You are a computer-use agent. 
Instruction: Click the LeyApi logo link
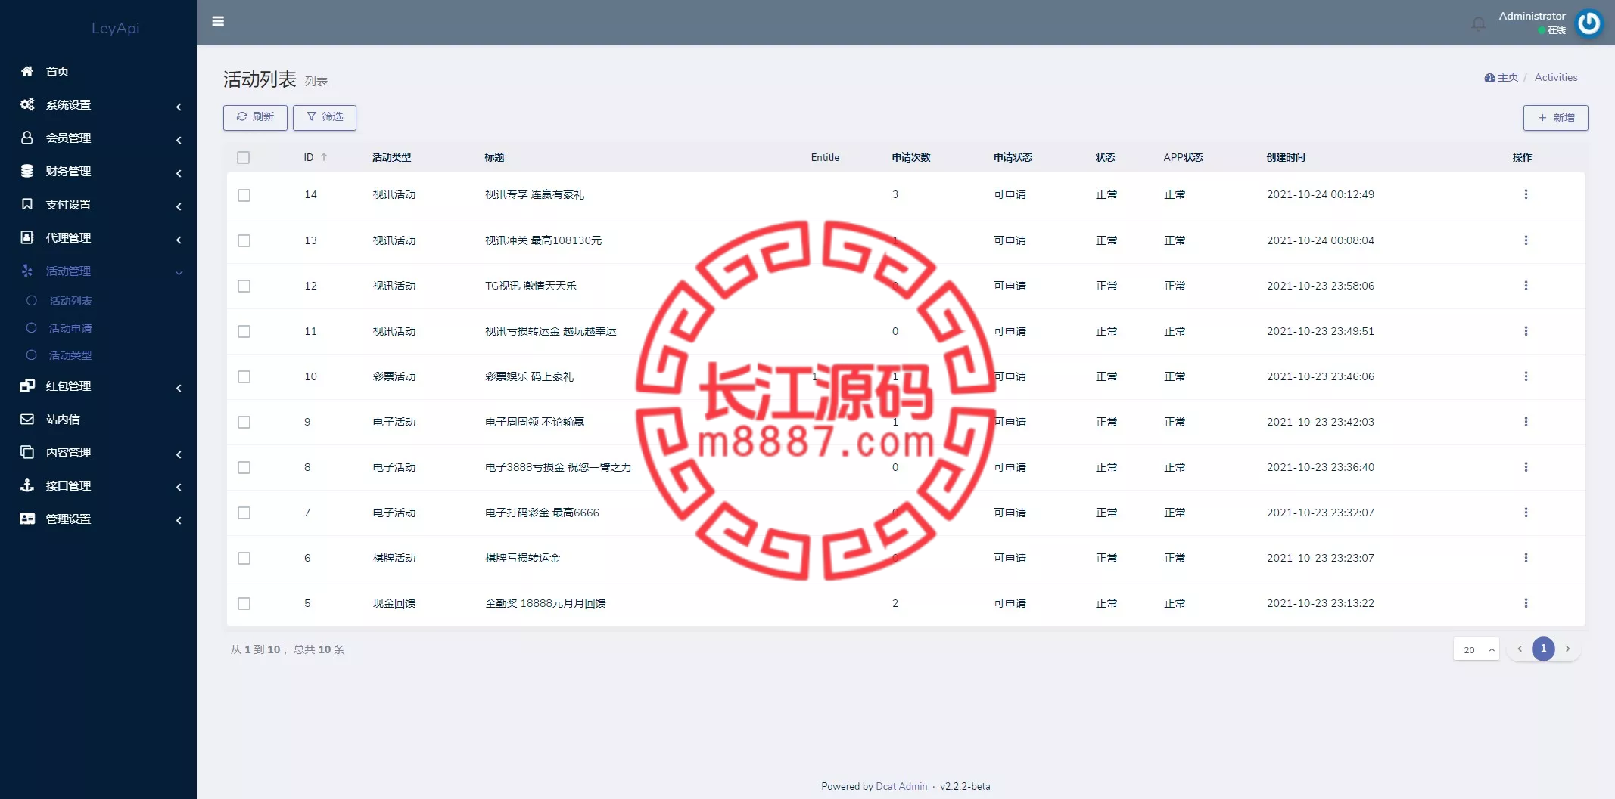click(x=115, y=28)
